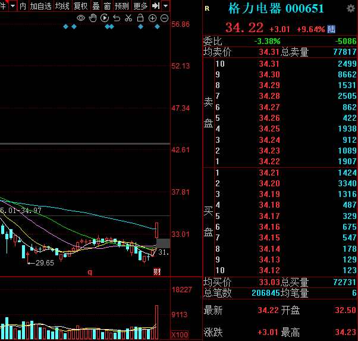Click buy volume 3340
The height and width of the screenshot is (341, 358).
(x=347, y=183)
